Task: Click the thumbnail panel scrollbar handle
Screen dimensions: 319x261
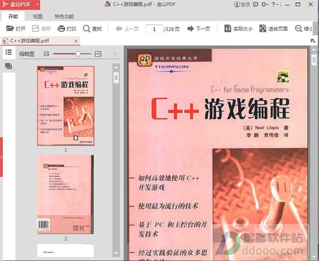Action: tap(116, 78)
